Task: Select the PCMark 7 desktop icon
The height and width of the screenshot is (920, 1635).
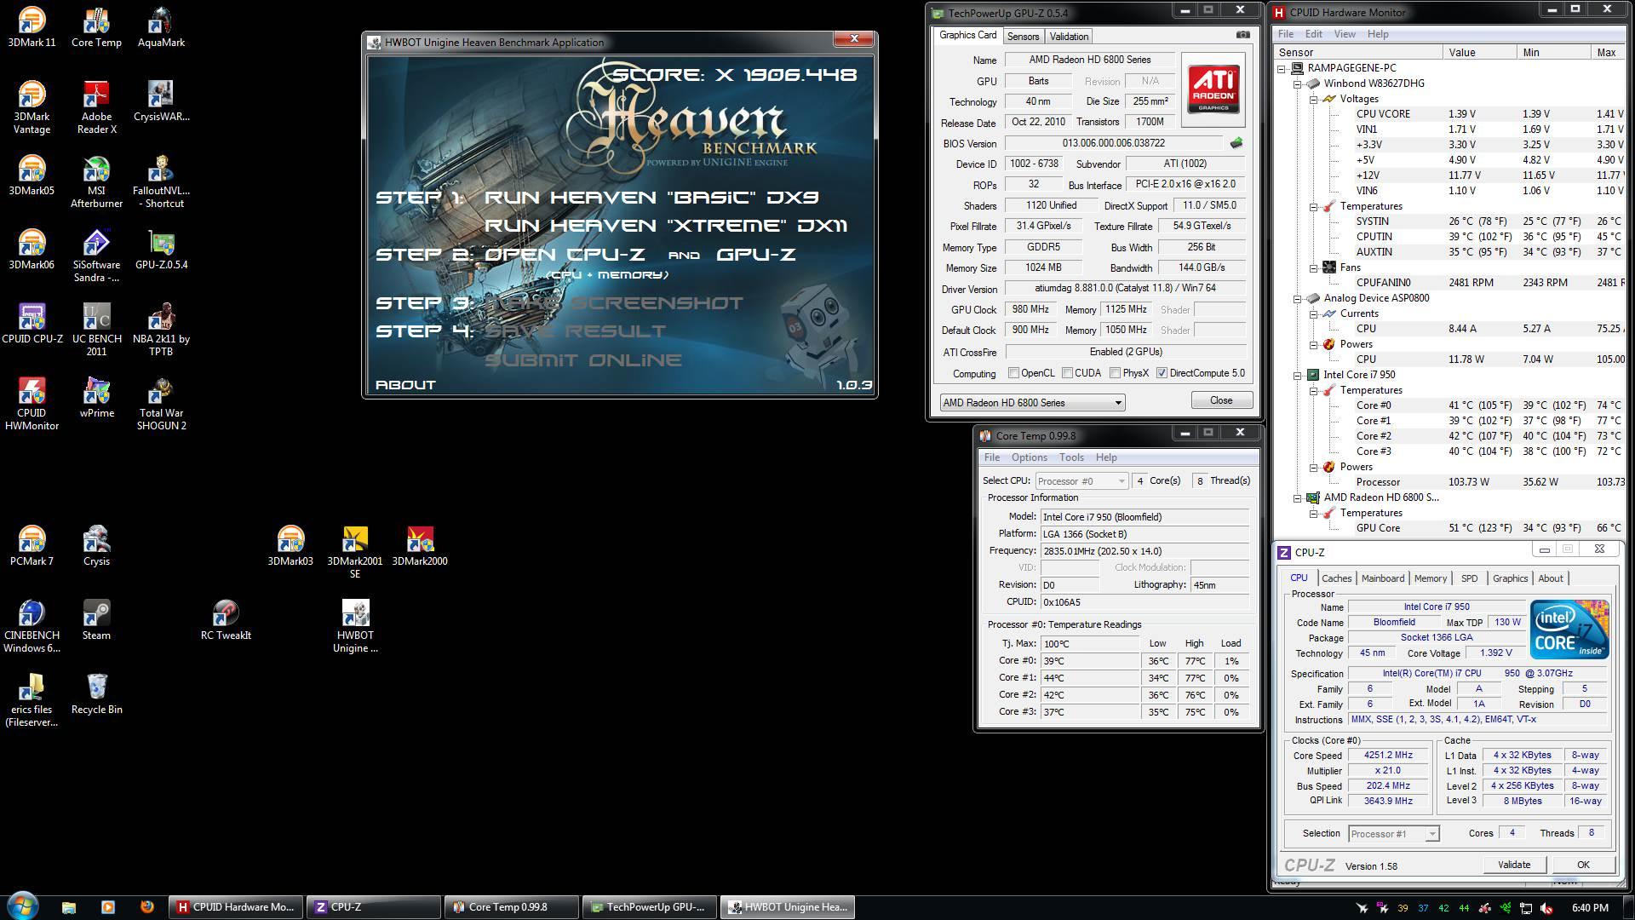Action: [x=32, y=546]
